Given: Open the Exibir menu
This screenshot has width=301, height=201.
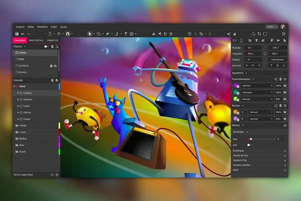Looking at the screenshot, I should pos(54,27).
